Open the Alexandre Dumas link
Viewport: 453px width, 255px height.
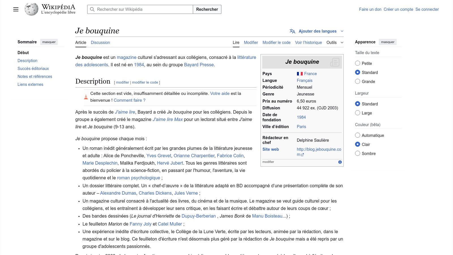[118, 193]
